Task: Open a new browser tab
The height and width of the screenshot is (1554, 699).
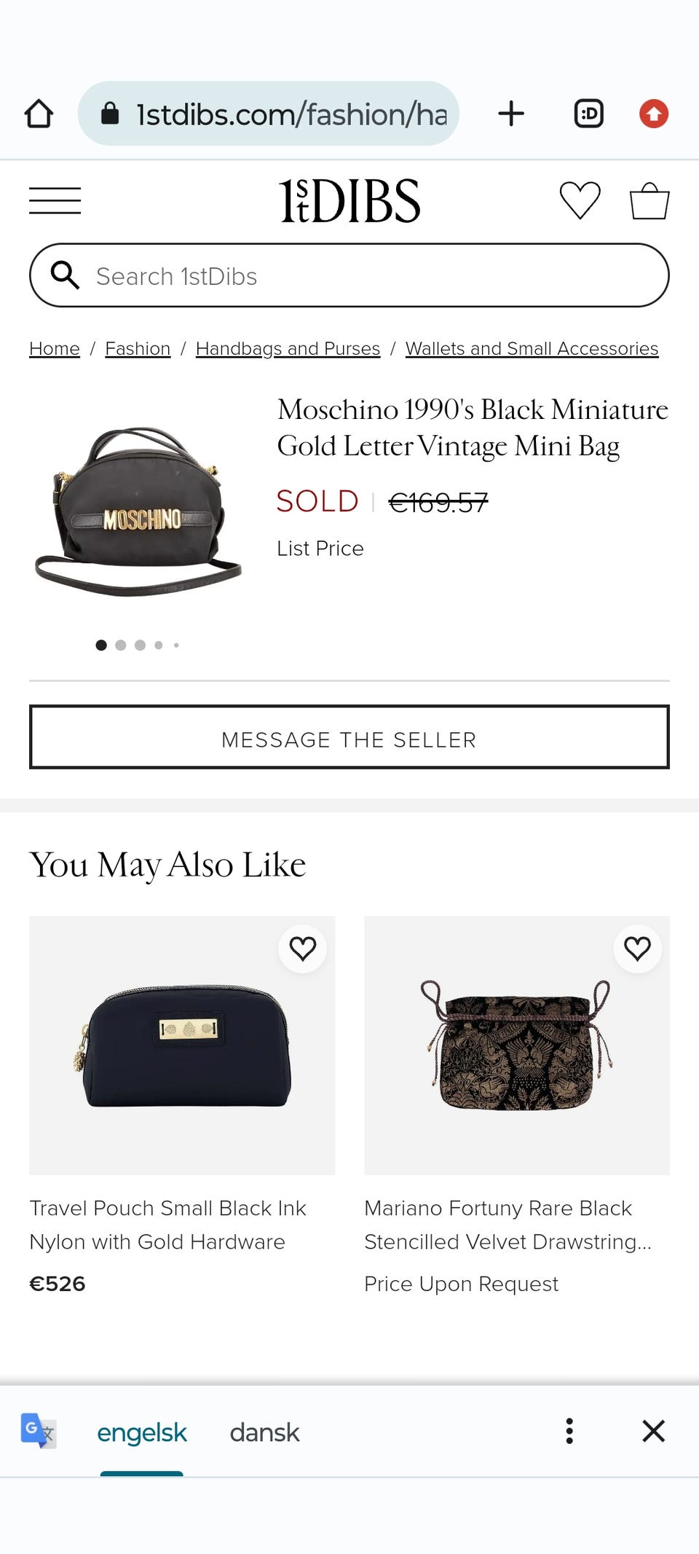Action: coord(511,114)
